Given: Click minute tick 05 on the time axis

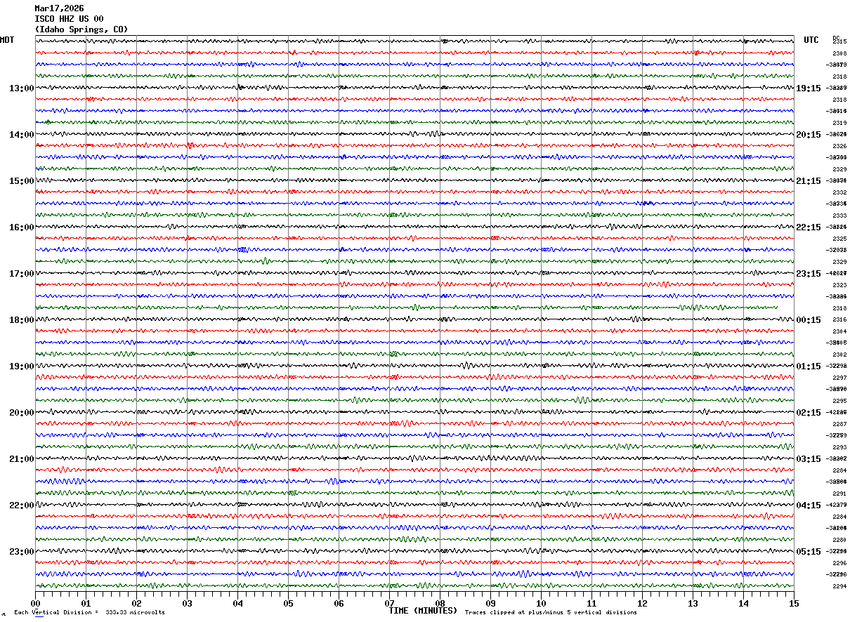Looking at the screenshot, I should point(288,603).
